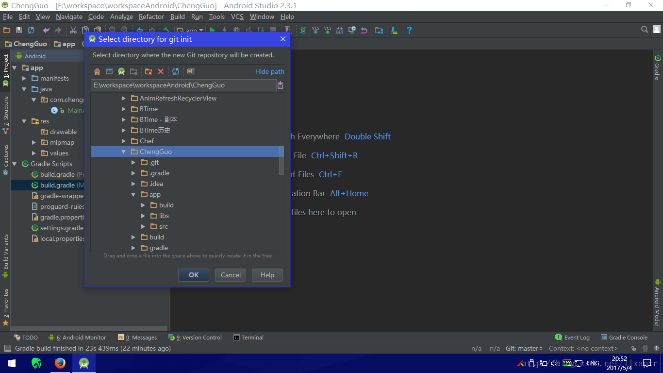Click the Hide path link
Viewport: 663px width, 373px height.
point(270,71)
